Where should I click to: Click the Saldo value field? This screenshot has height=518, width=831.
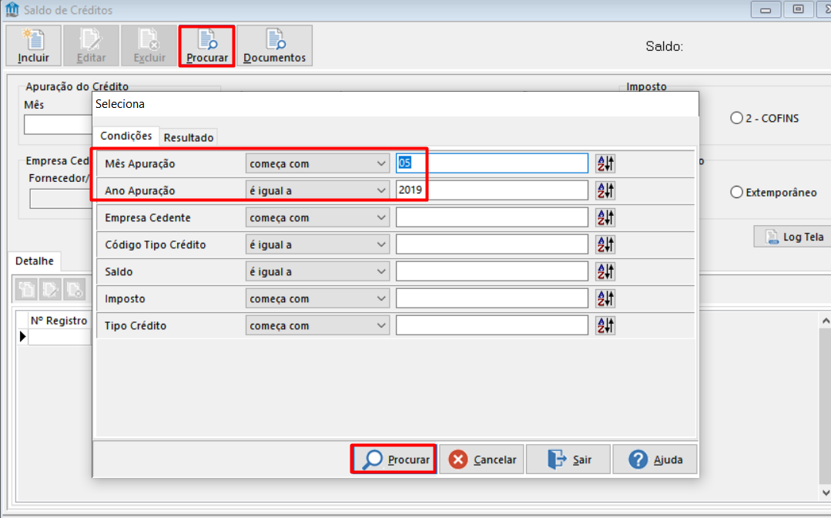492,271
